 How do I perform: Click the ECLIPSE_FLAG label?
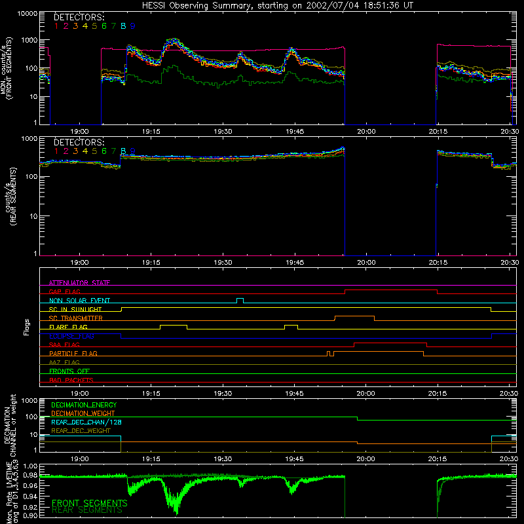pos(71,336)
